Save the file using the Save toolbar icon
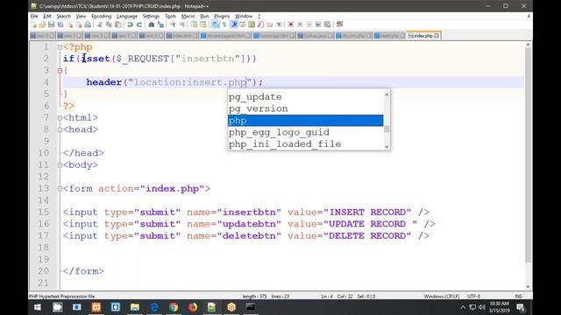The height and width of the screenshot is (315, 561). 51,24
